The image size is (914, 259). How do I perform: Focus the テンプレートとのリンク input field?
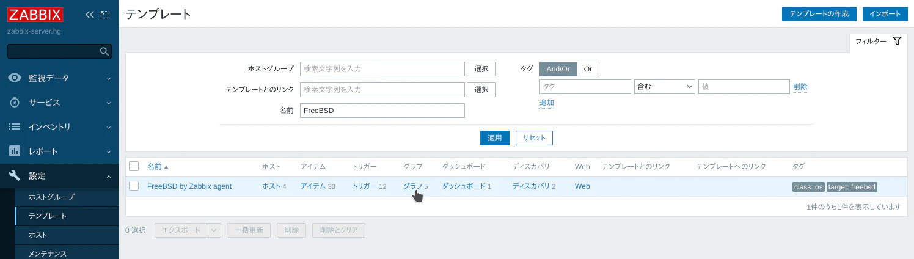(x=382, y=90)
